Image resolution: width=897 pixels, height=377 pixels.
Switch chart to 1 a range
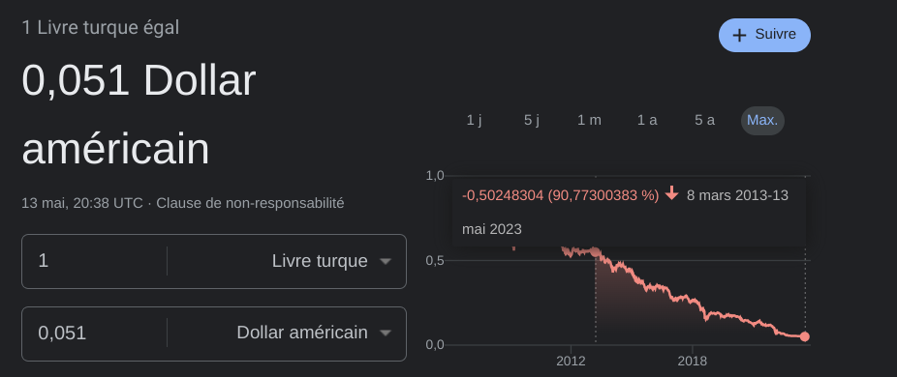(647, 121)
